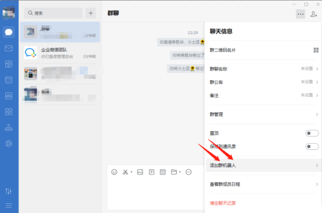Click the add member button in the chat header
Viewport: 322px width, 213px height.
314,14
